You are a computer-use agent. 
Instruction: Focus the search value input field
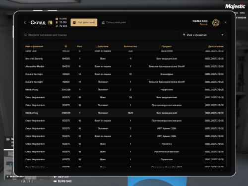point(100,35)
